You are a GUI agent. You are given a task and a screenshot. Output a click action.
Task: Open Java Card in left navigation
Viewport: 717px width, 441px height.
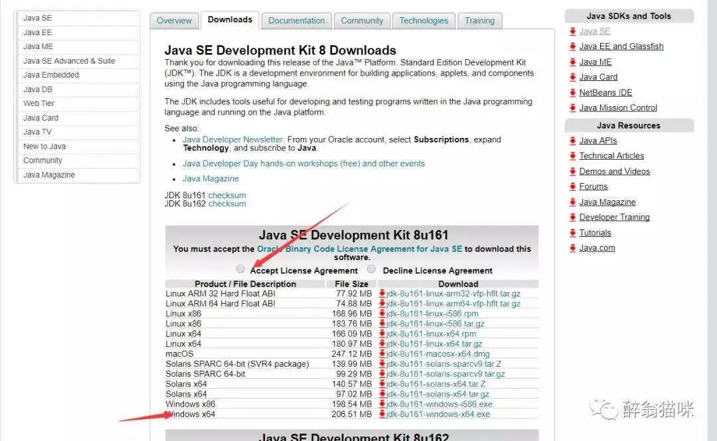coord(78,118)
